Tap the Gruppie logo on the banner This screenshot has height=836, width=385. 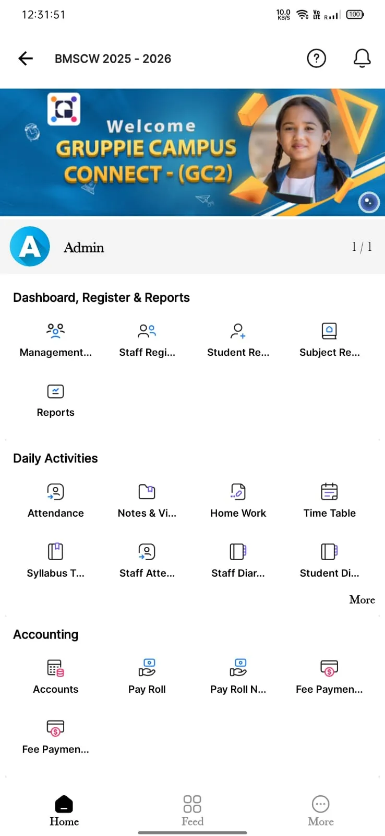coord(64,109)
